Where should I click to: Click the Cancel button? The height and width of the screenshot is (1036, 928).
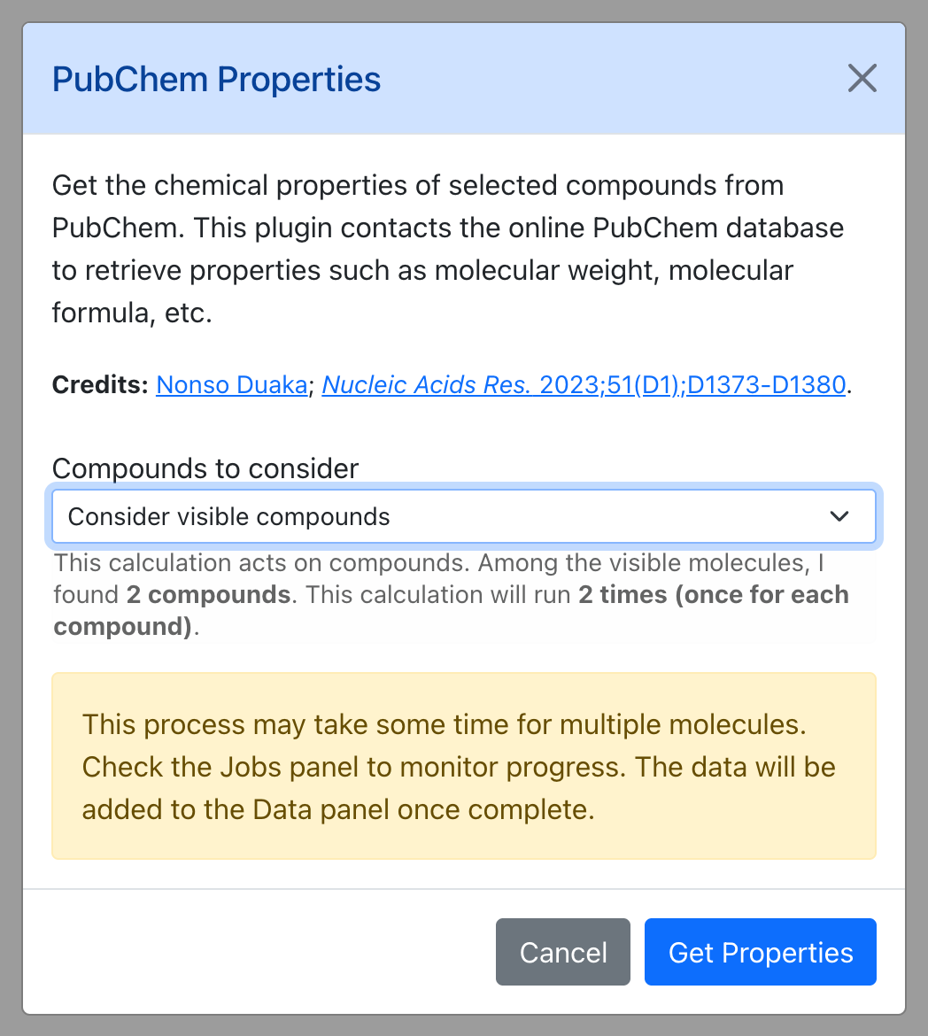pos(563,952)
